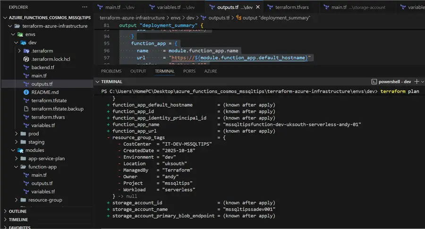Image resolution: width=425 pixels, height=229 pixels.
Task: Click function_app_name line in terminal
Action: 234,124
